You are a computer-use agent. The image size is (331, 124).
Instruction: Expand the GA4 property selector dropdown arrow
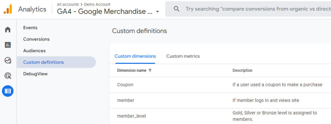(x=157, y=12)
